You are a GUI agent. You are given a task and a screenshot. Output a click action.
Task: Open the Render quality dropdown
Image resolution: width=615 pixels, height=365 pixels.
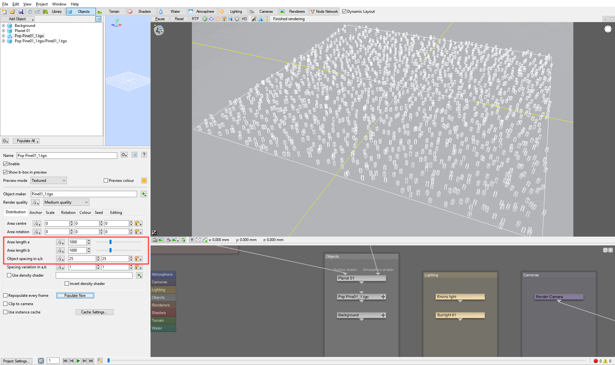[x=66, y=202]
